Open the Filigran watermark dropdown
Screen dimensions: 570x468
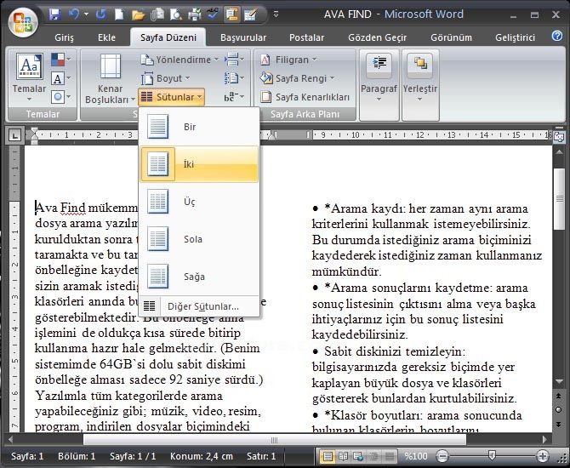pos(288,60)
